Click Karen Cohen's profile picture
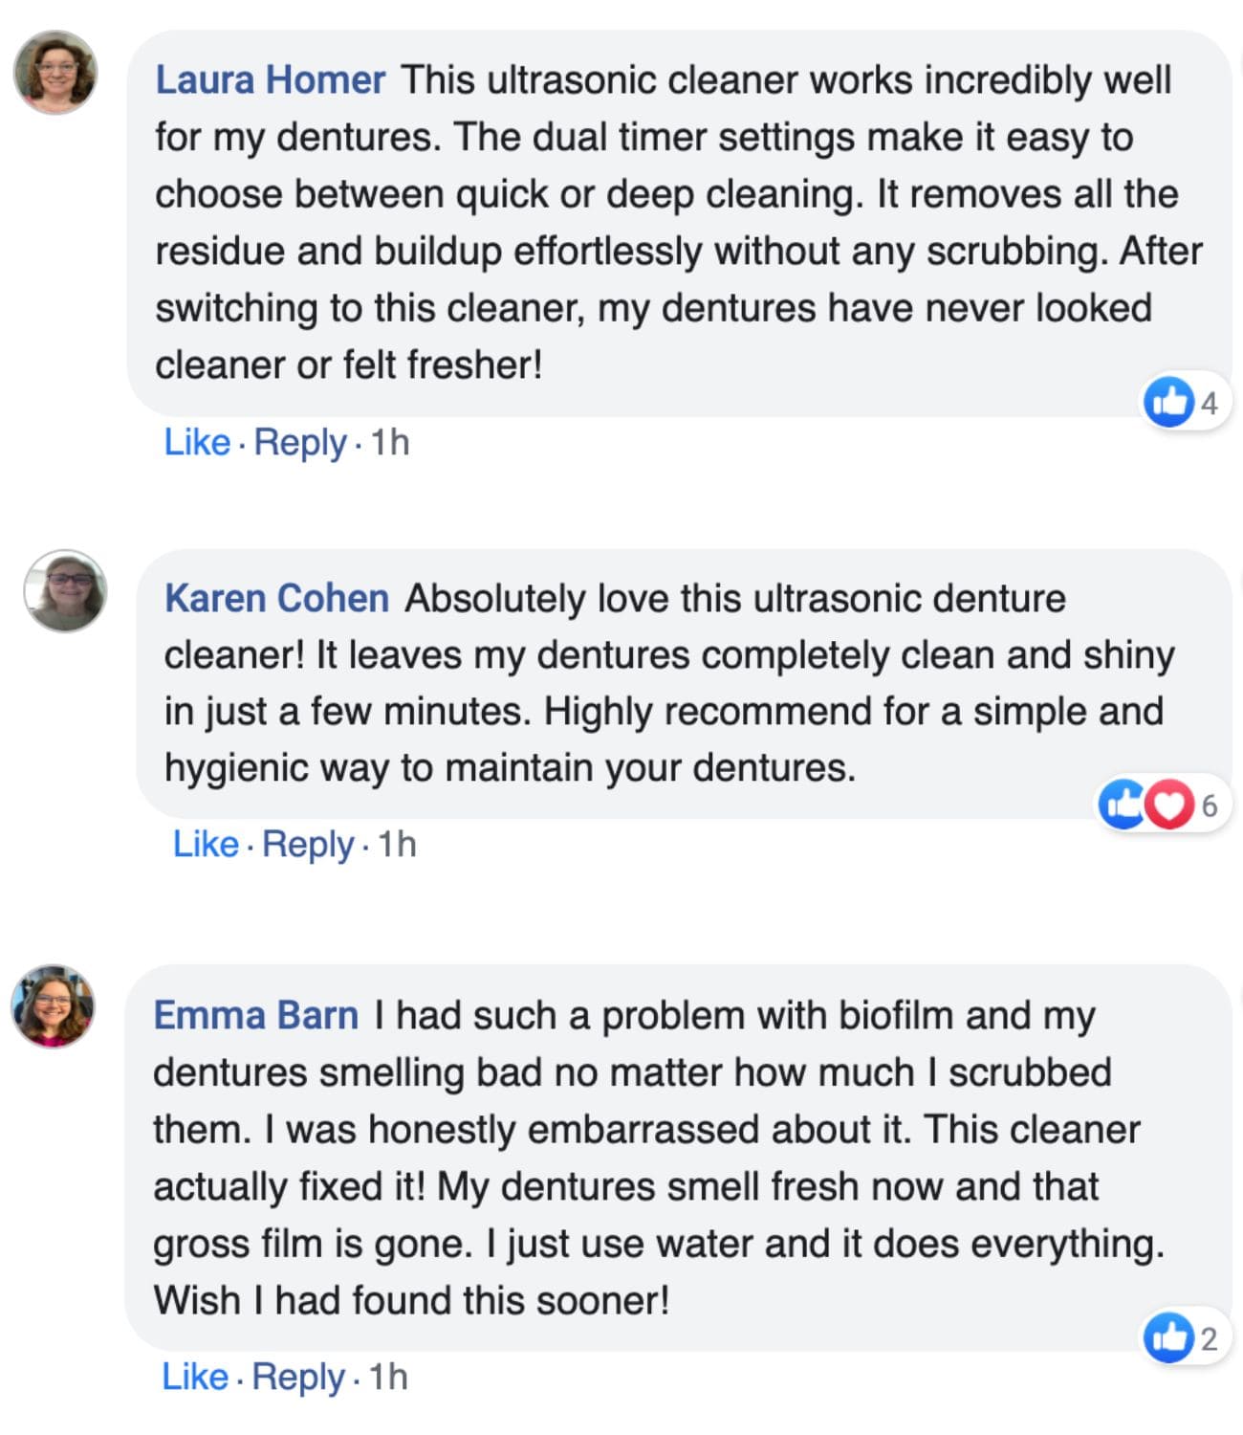 coord(65,591)
